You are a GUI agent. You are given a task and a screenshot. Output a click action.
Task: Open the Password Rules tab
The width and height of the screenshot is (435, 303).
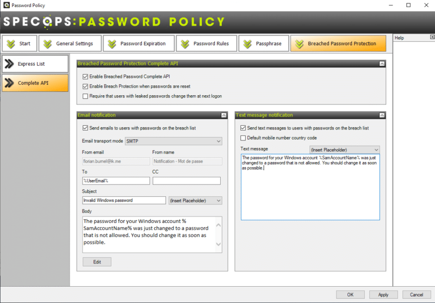tap(207, 44)
